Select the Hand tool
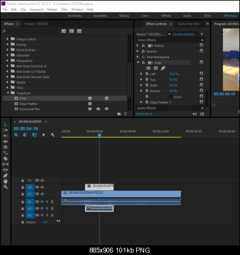Image resolution: width=240 pixels, height=255 pixels. coord(5,181)
